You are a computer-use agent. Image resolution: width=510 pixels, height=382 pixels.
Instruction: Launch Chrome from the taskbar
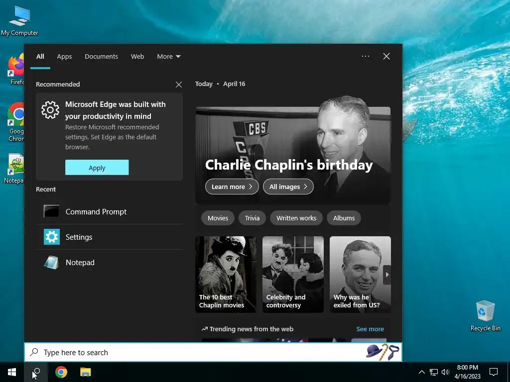pyautogui.click(x=61, y=372)
